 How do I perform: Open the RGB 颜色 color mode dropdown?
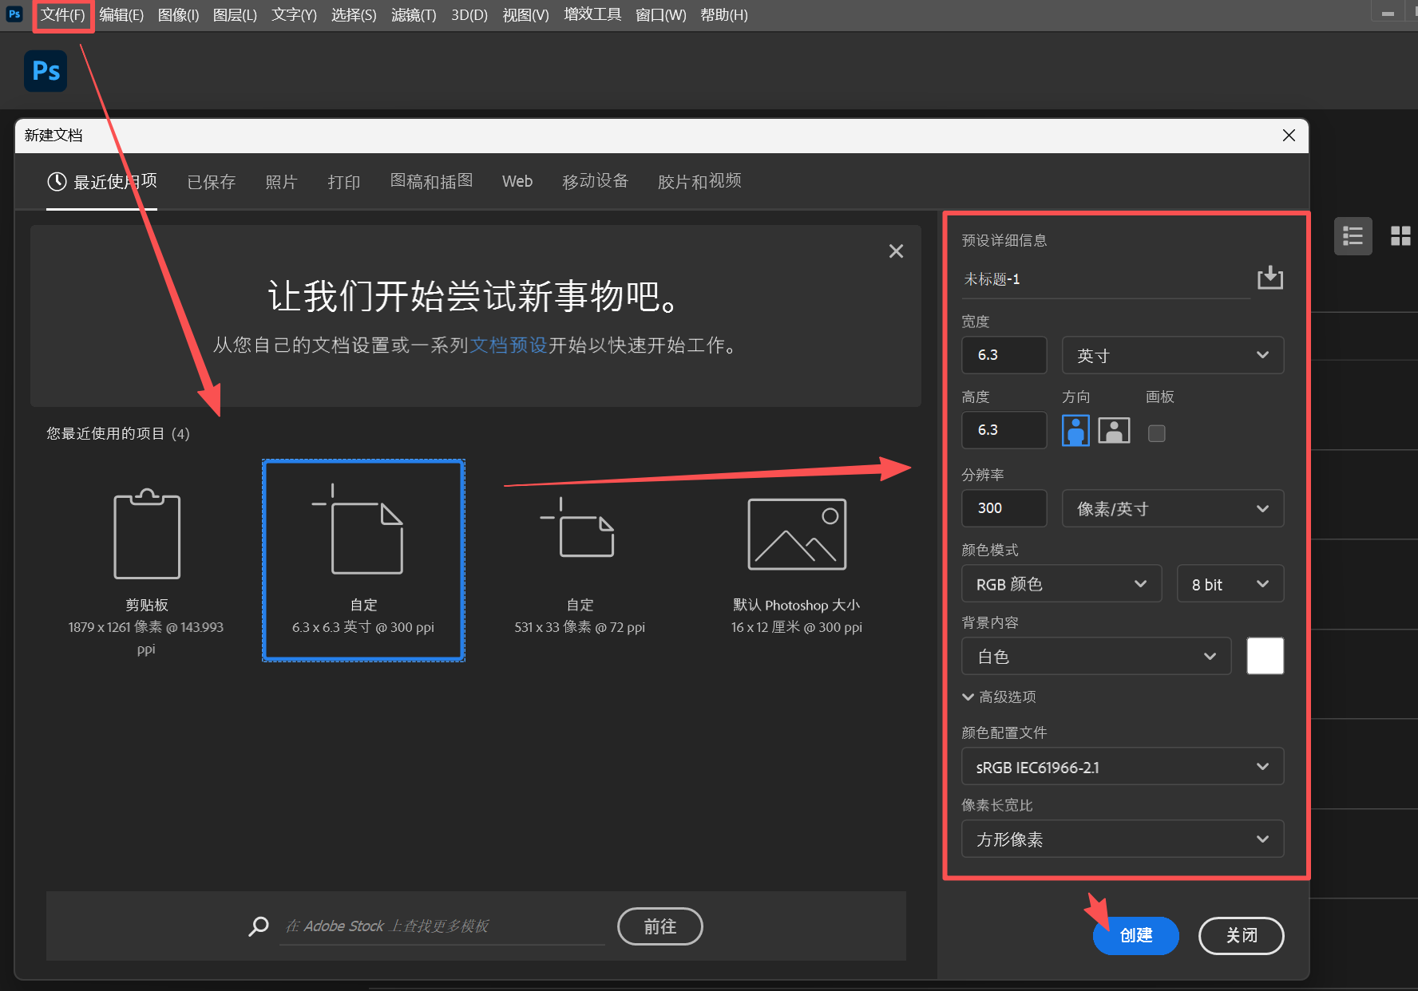point(1061,583)
